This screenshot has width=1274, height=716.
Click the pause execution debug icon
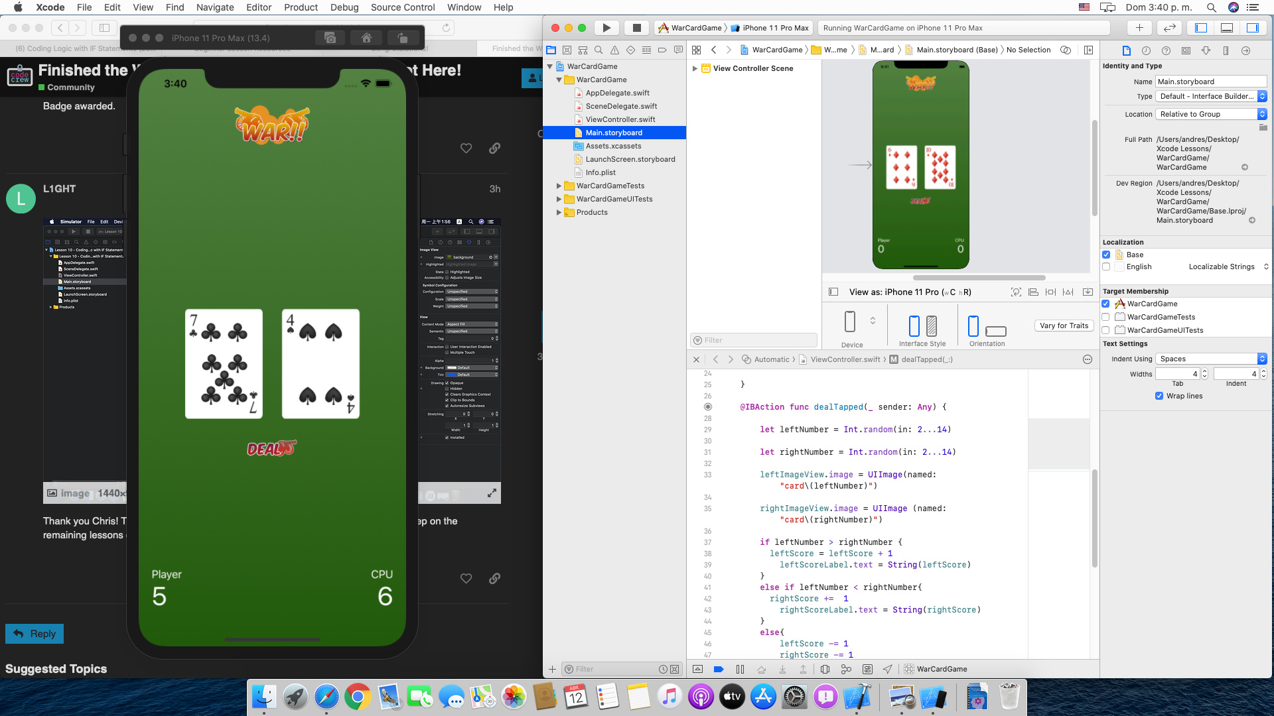pos(740,670)
